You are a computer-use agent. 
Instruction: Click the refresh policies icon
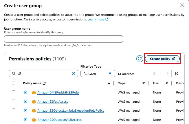[140, 59]
